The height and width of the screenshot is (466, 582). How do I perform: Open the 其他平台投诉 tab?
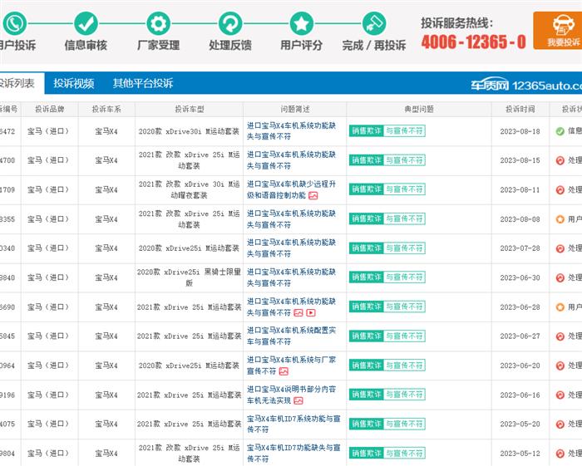(143, 83)
